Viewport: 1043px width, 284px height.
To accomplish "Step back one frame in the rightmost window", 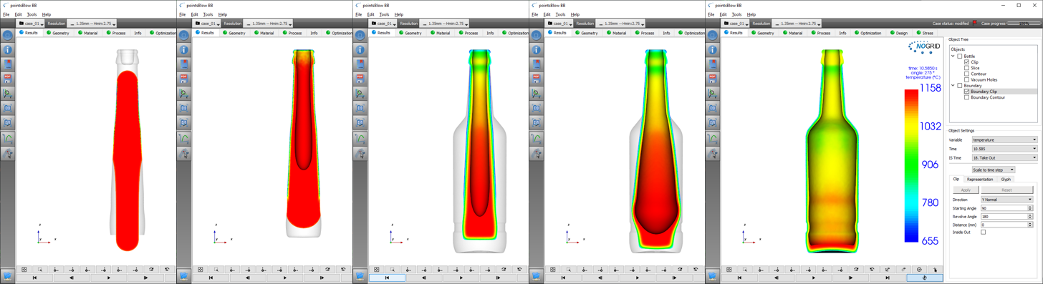I will tap(777, 278).
